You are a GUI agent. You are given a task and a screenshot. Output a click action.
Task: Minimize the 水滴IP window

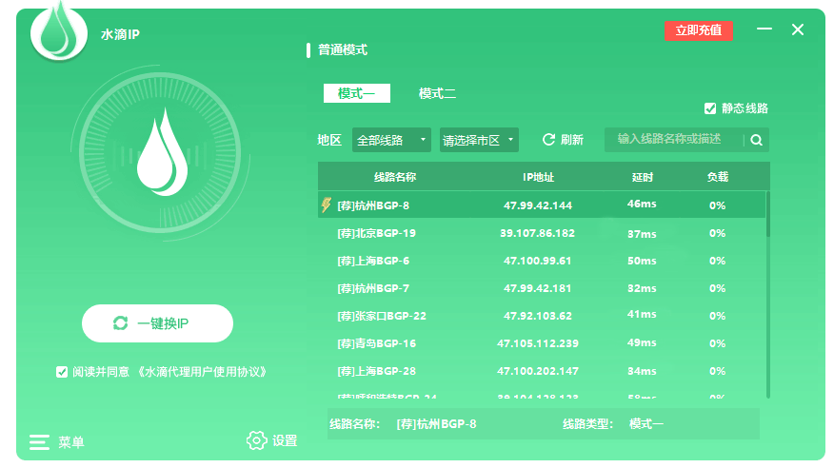coord(764,29)
